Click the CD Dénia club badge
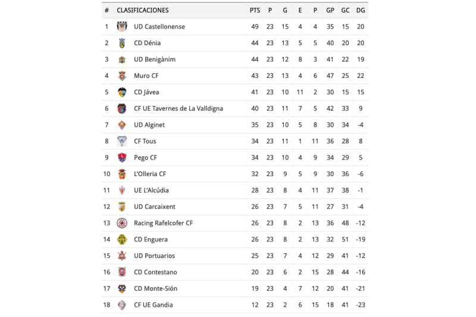Viewport: 476px width, 317px height. pyautogui.click(x=122, y=43)
